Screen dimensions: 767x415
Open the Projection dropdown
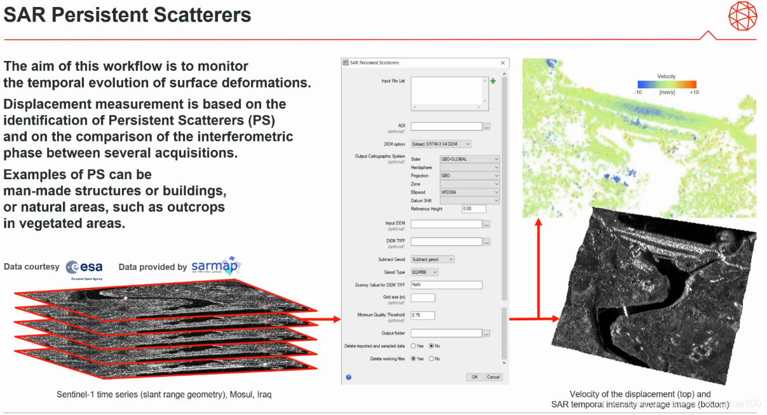click(470, 175)
